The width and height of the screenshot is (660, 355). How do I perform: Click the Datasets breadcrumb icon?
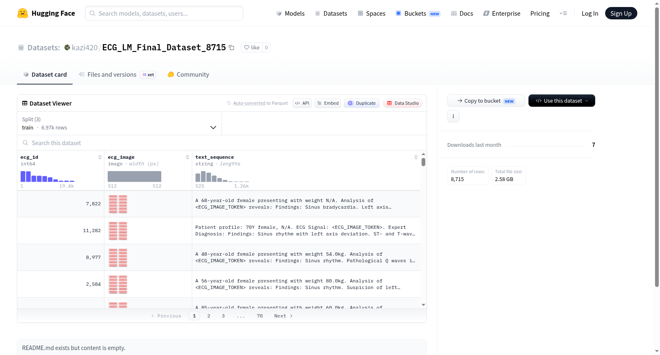pos(21,48)
